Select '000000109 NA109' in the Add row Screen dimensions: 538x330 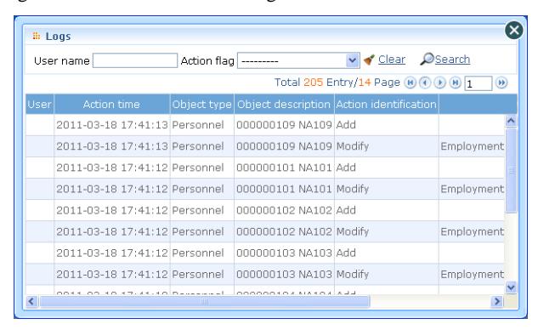[x=284, y=125]
